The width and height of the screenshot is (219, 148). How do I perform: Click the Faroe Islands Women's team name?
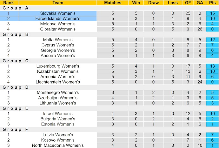coord(58,18)
